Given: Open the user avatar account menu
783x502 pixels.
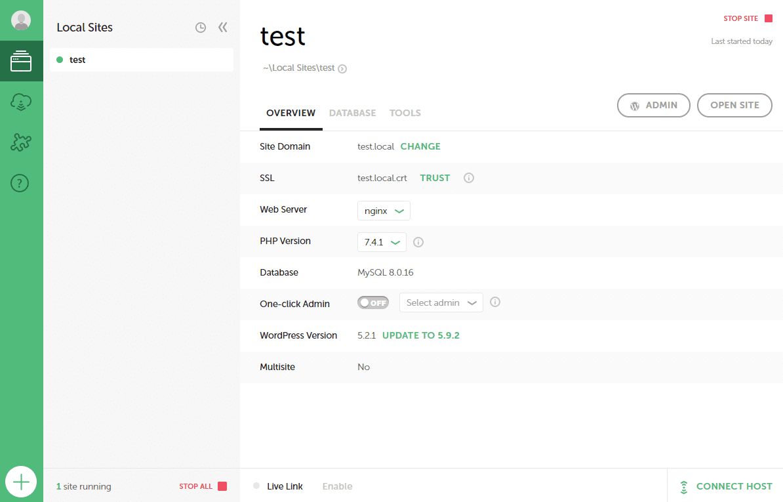Looking at the screenshot, I should point(21,20).
